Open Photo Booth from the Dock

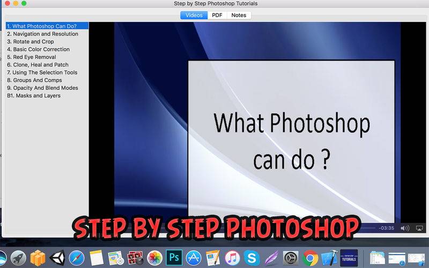click(x=135, y=258)
